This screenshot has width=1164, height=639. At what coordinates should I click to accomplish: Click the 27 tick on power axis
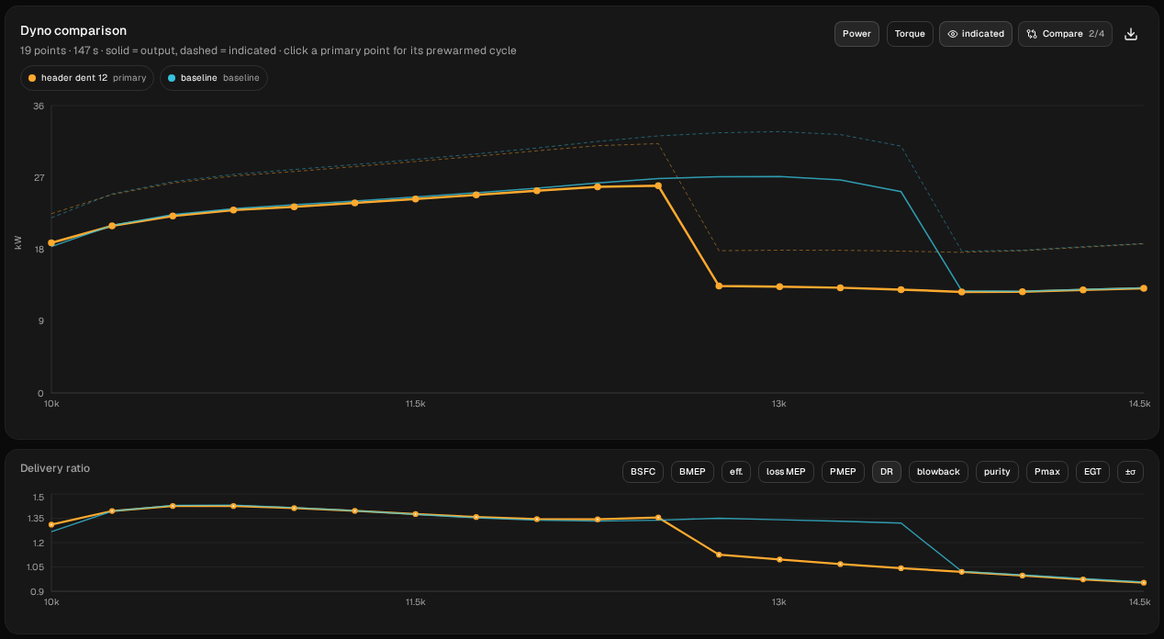point(39,177)
